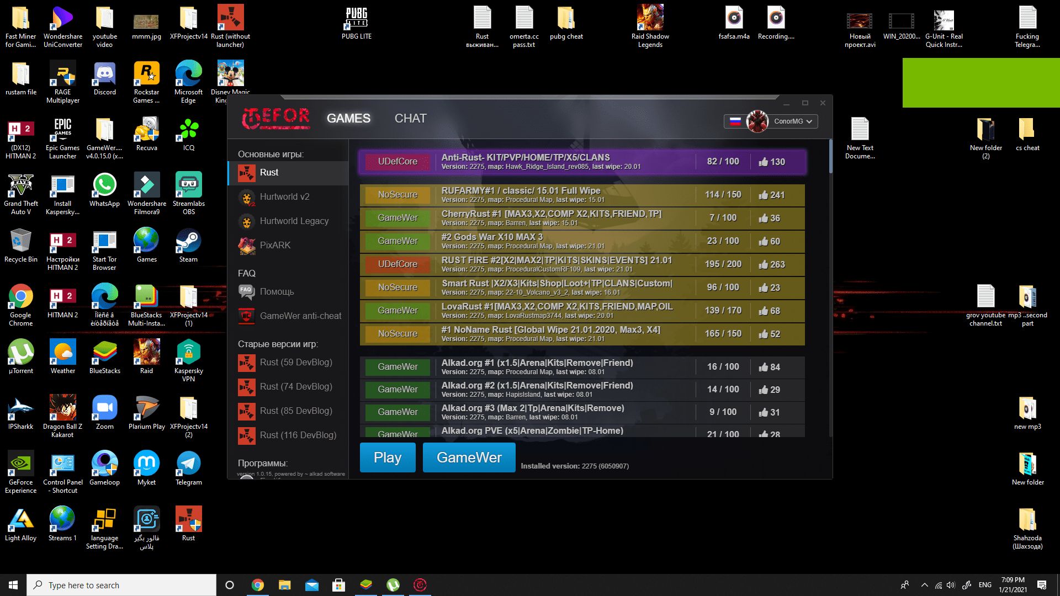Screen dimensions: 1060x596
Task: Click the Windows Start button
Action: click(x=13, y=585)
